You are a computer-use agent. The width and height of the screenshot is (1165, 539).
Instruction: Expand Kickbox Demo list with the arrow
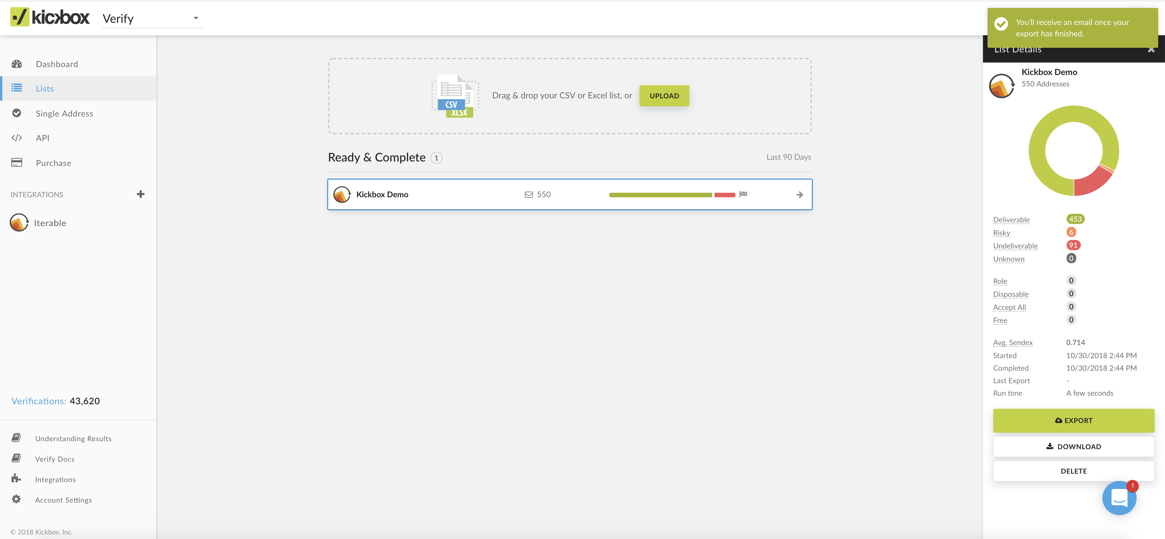[800, 194]
